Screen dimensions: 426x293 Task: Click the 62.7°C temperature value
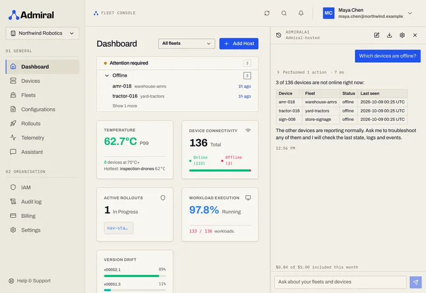[x=120, y=141]
